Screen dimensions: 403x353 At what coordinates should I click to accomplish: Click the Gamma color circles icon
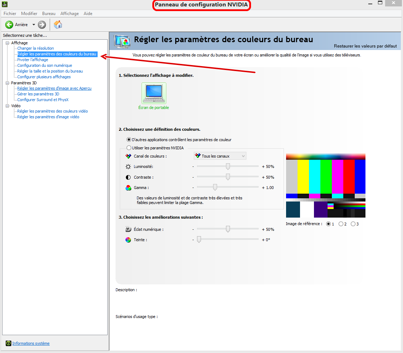point(128,188)
